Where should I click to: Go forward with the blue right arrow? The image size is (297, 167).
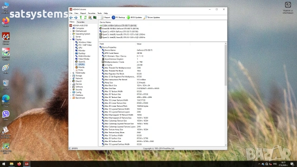[76, 18]
